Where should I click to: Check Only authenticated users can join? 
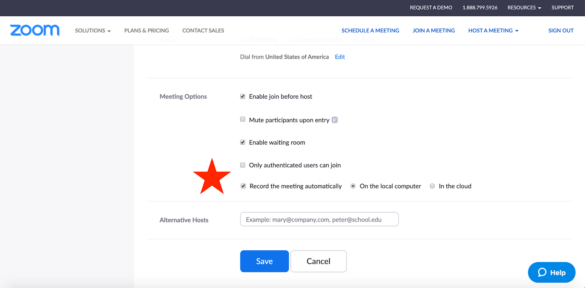point(243,165)
